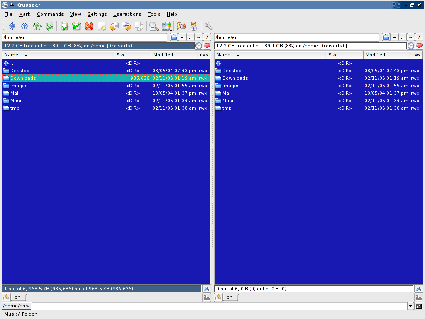The height and width of the screenshot is (319, 425).
Task: Open left panel media folder button
Action: (174, 37)
